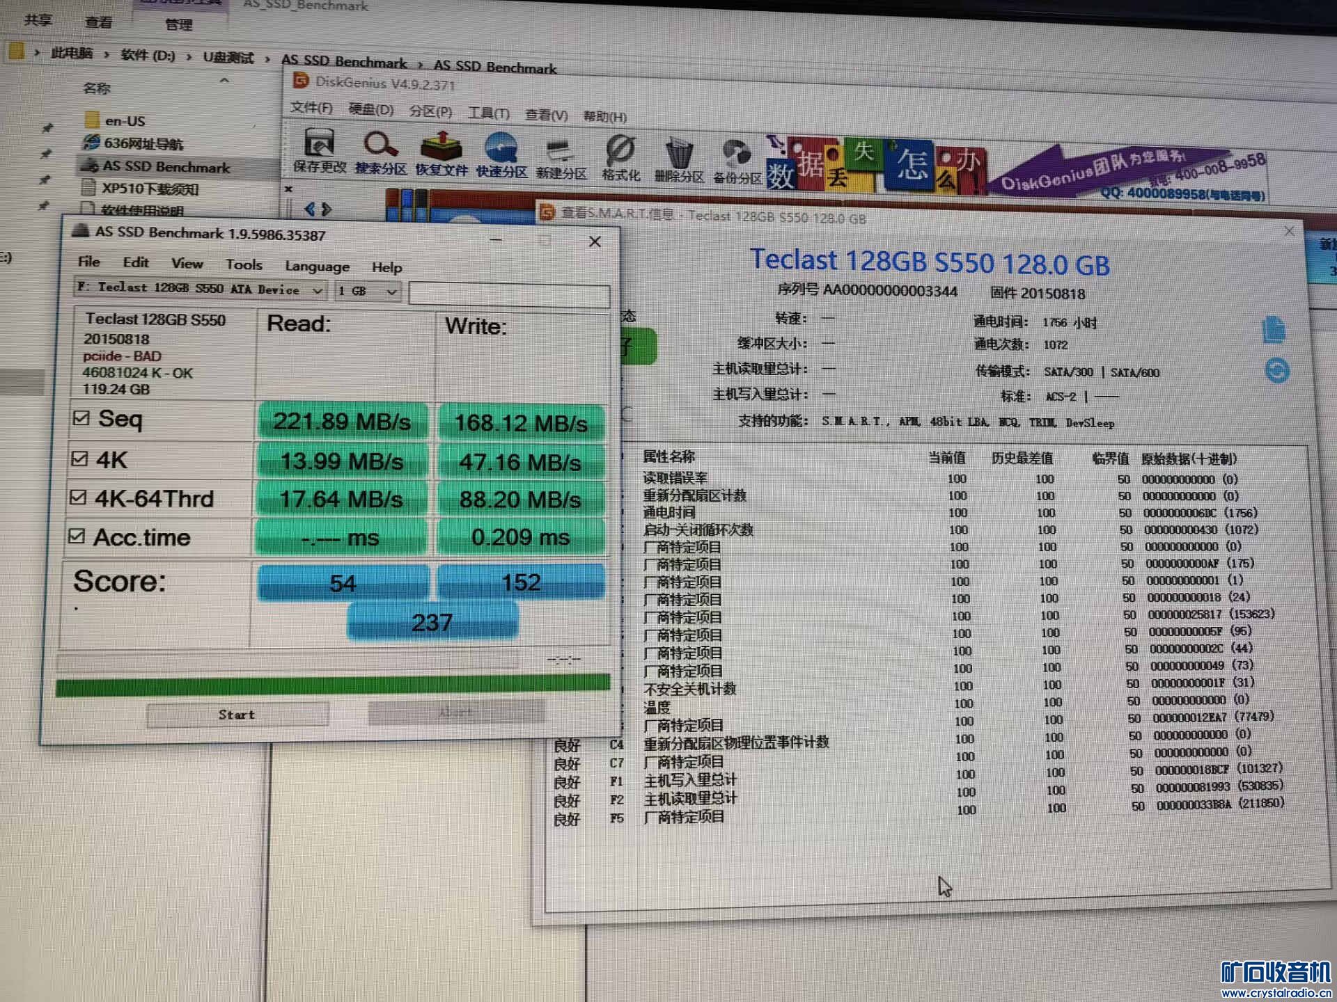
Task: Click the Start button in AS SSD Benchmark
Action: coord(237,715)
